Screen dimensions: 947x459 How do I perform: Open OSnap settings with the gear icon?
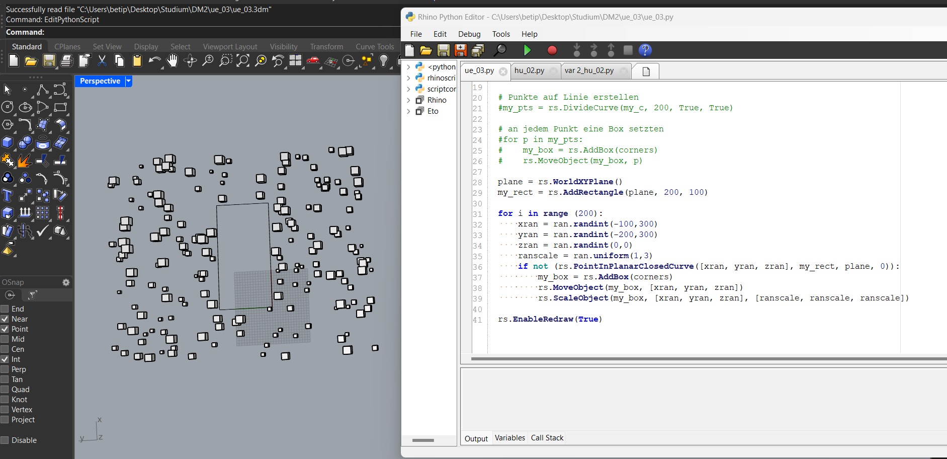[x=66, y=282]
